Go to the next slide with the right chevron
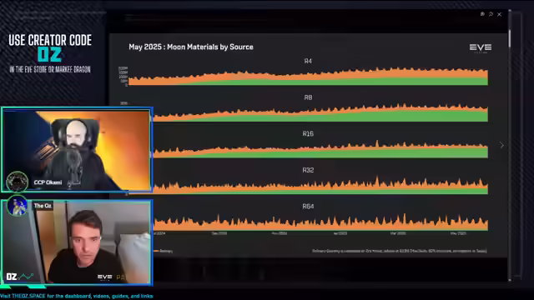Screen dimensions: 534x300 [501, 145]
